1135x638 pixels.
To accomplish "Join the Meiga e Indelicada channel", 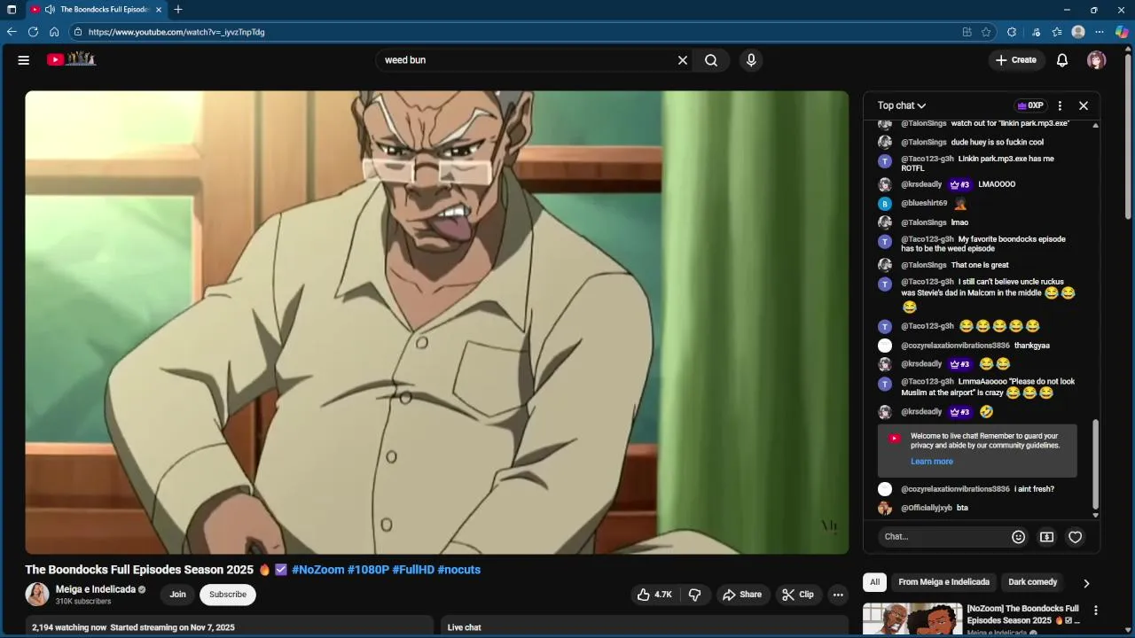I will (178, 595).
